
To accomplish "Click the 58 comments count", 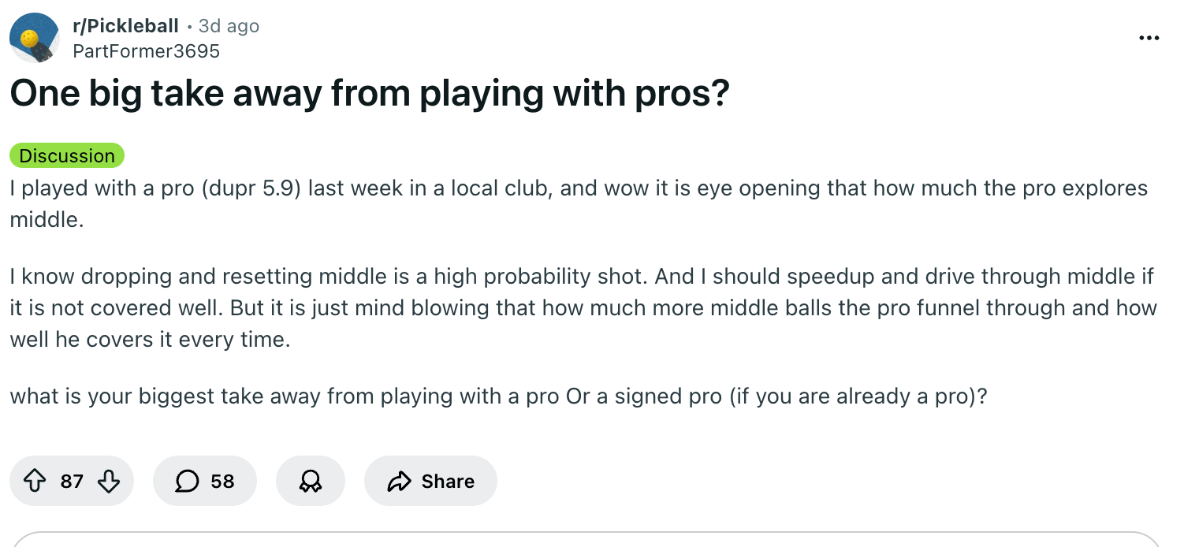I will (x=222, y=481).
